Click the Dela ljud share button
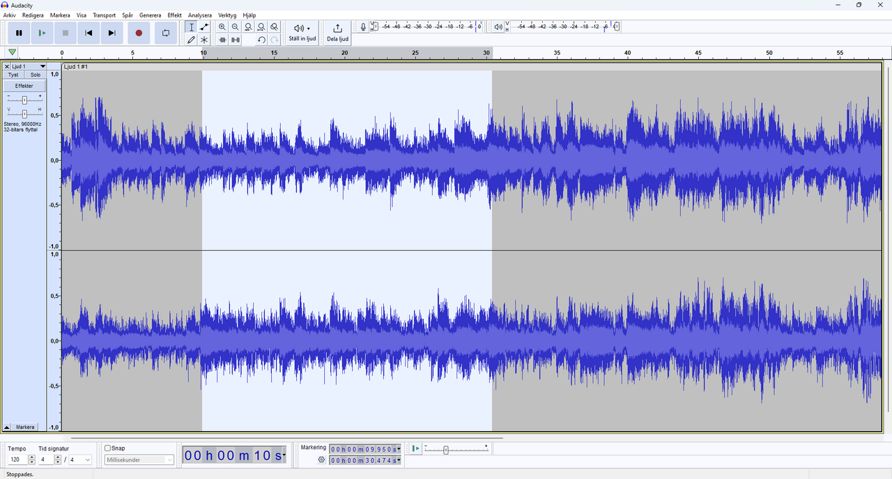Image resolution: width=892 pixels, height=479 pixels. pyautogui.click(x=337, y=33)
